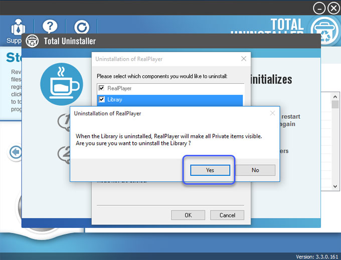
Task: Close the Library confirmation dialog with X
Action: click(272, 113)
